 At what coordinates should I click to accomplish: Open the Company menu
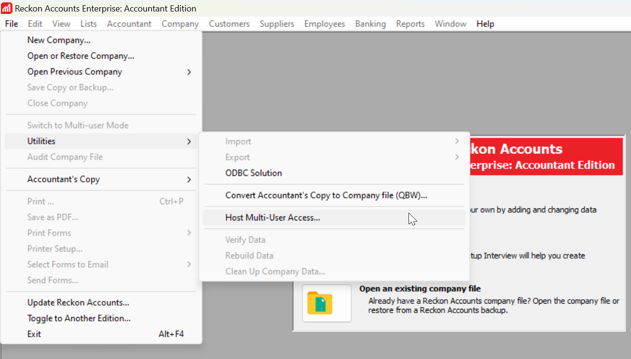tap(180, 24)
